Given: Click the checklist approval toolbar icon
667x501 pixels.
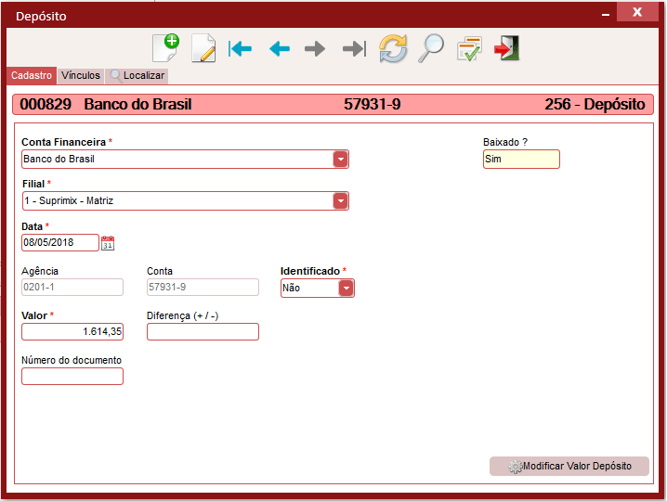Looking at the screenshot, I should pyautogui.click(x=470, y=49).
